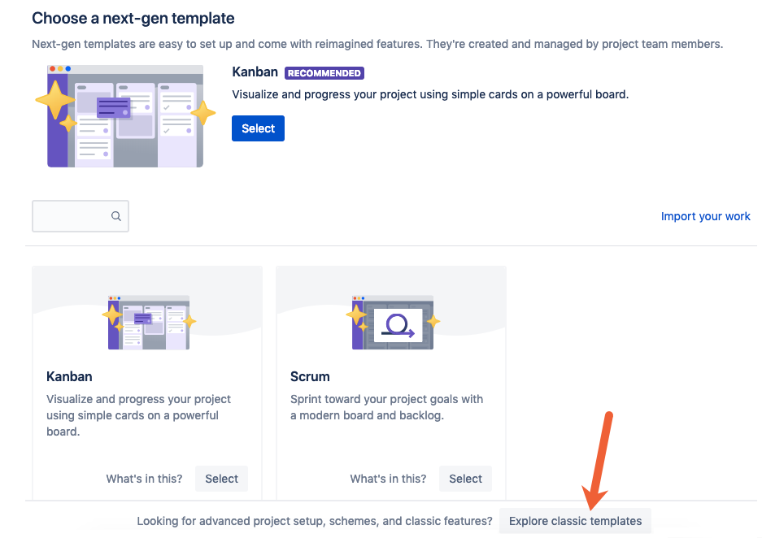Click the Scrum preview card image
762x538 pixels.
[390, 321]
